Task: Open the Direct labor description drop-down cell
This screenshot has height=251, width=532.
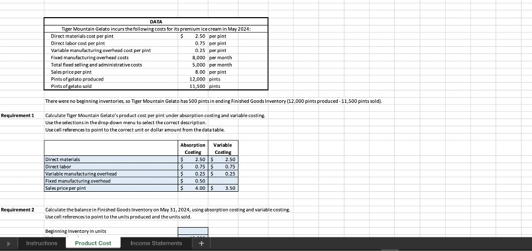Action: pyautogui.click(x=111, y=166)
